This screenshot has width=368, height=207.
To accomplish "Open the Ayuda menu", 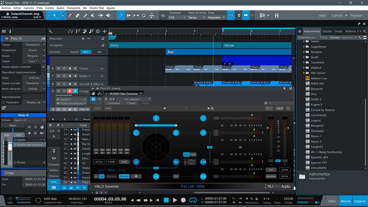I will tap(110, 8).
